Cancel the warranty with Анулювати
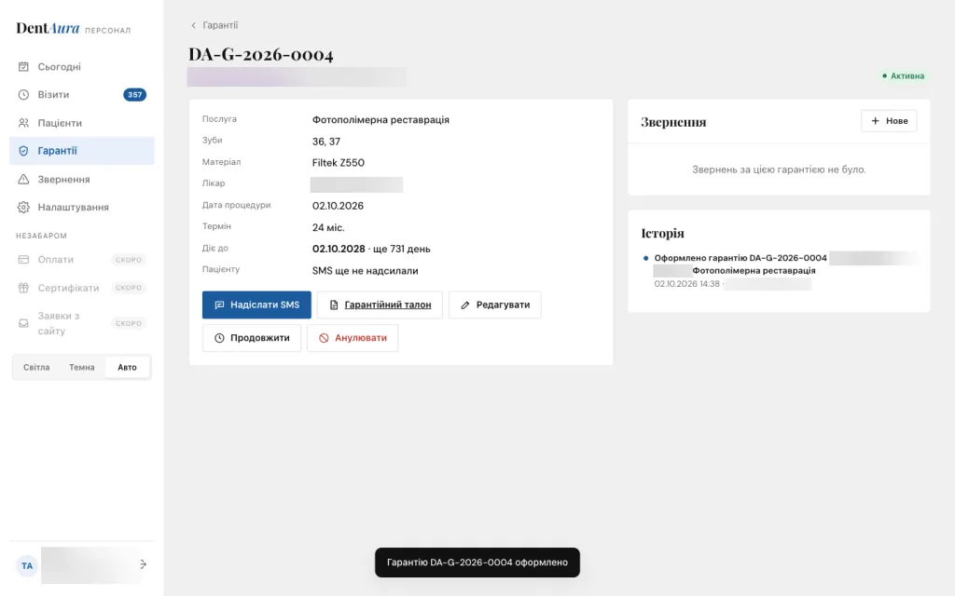The image size is (955, 596). (x=353, y=338)
